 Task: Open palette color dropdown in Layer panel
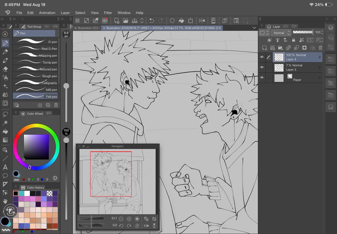tap(264, 33)
